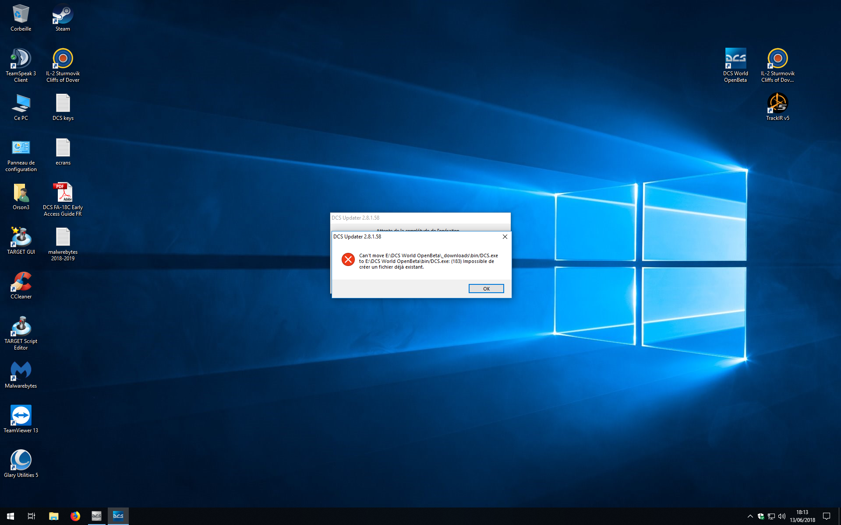Show hidden system tray icons
The height and width of the screenshot is (525, 841).
(750, 517)
